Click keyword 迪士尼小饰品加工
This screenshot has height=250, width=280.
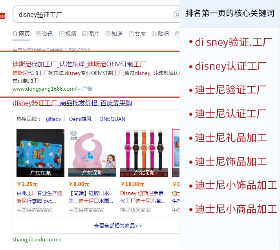click(236, 185)
